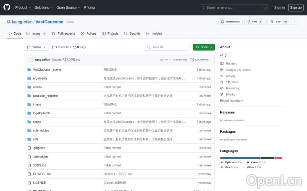Click the GitHub logo icon

coord(7,7)
